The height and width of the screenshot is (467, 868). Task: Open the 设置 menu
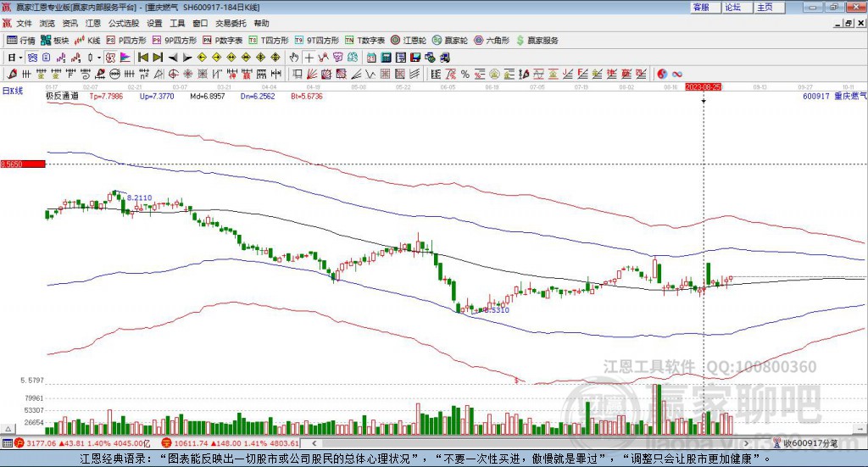click(154, 23)
